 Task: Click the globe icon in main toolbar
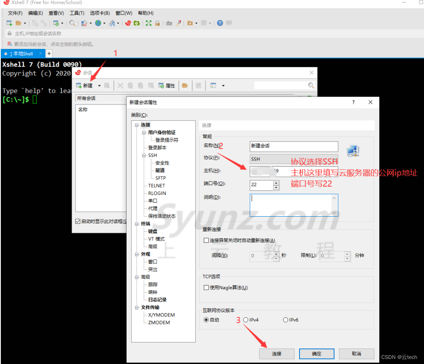click(98, 23)
